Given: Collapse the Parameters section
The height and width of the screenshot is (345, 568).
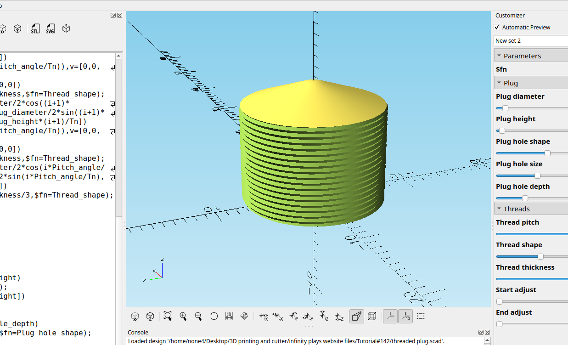Looking at the screenshot, I should click(x=499, y=56).
